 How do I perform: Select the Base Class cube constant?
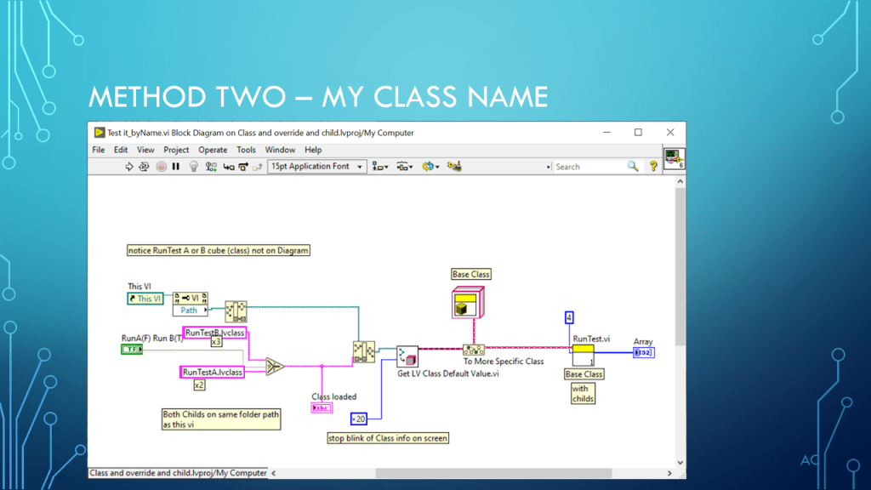pos(470,302)
